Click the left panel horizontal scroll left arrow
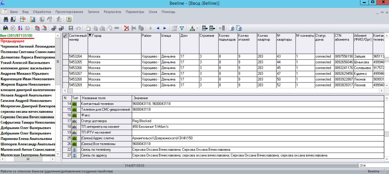The width and height of the screenshot is (389, 174). [x=2, y=159]
